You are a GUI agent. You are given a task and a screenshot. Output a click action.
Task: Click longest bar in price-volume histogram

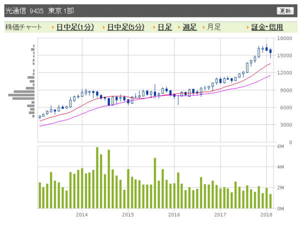(21, 94)
